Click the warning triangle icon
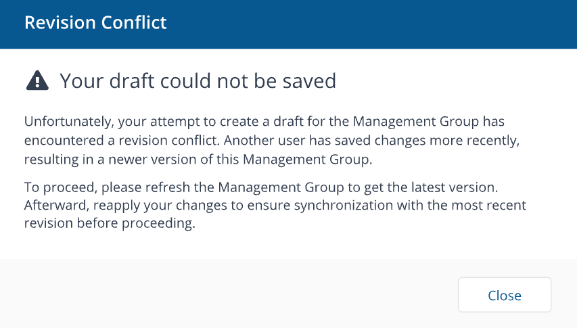Viewport: 577px width, 328px height. coord(37,82)
